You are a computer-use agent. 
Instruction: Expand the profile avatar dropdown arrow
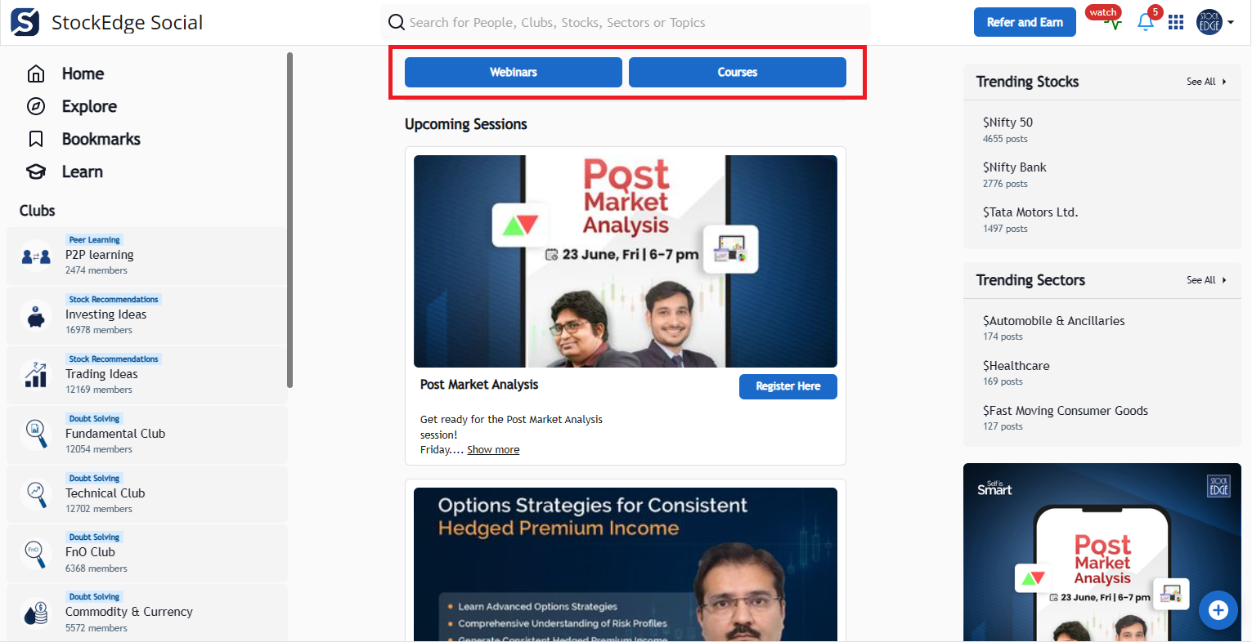click(1231, 23)
